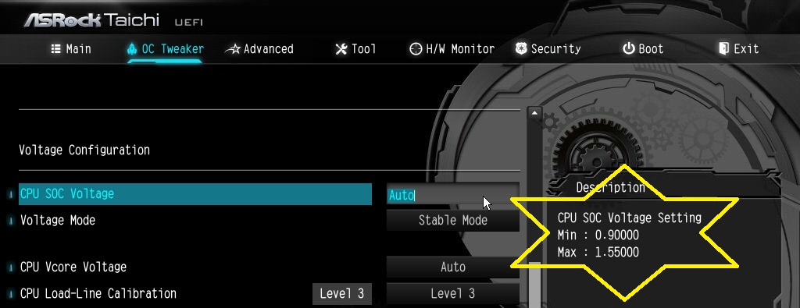Click the OC Tweaker rocket icon
This screenshot has width=800, height=308.
(132, 49)
